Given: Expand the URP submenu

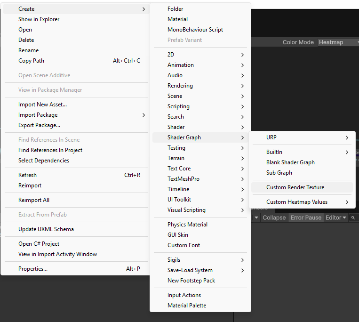Looking at the screenshot, I should click(302, 137).
